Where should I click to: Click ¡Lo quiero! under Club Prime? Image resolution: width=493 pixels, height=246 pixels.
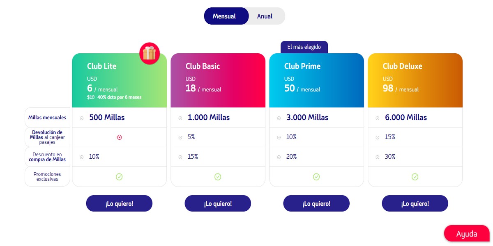pyautogui.click(x=316, y=203)
